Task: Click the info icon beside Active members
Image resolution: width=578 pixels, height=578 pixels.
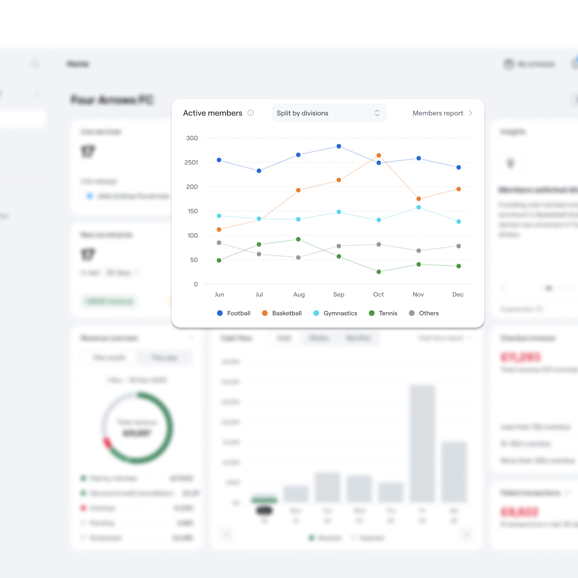Action: (251, 113)
